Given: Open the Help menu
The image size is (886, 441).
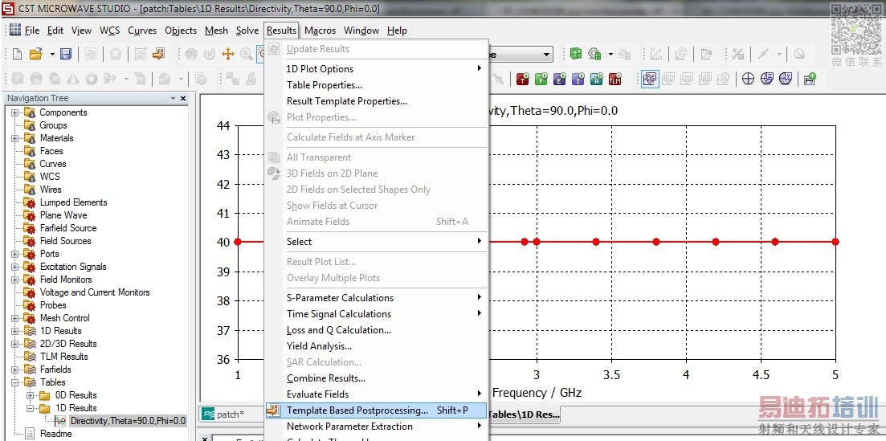Looking at the screenshot, I should tap(397, 31).
